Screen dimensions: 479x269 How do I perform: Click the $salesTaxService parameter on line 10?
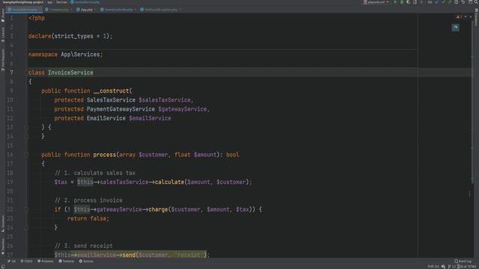[165, 100]
